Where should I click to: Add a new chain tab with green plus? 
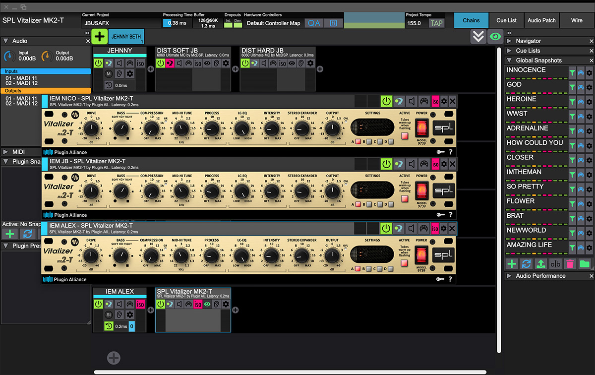tap(99, 37)
